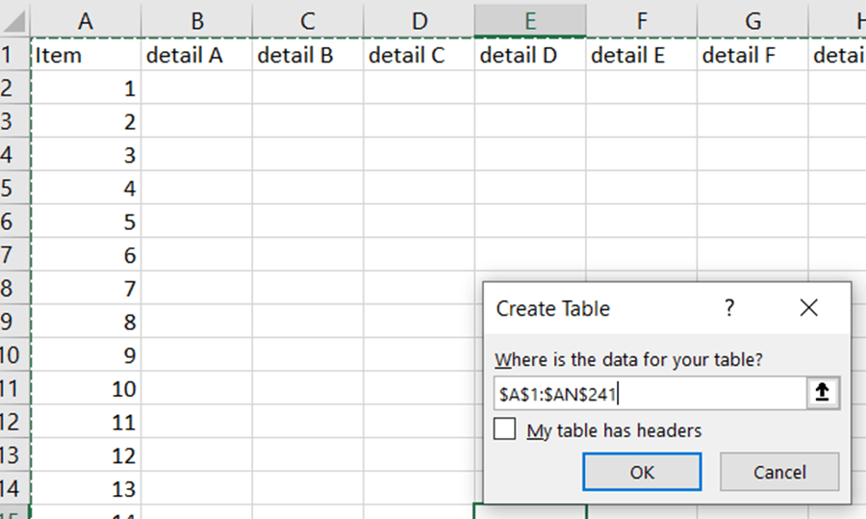Click the cell in column A containing 11
This screenshot has height=519, width=866.
click(87, 421)
